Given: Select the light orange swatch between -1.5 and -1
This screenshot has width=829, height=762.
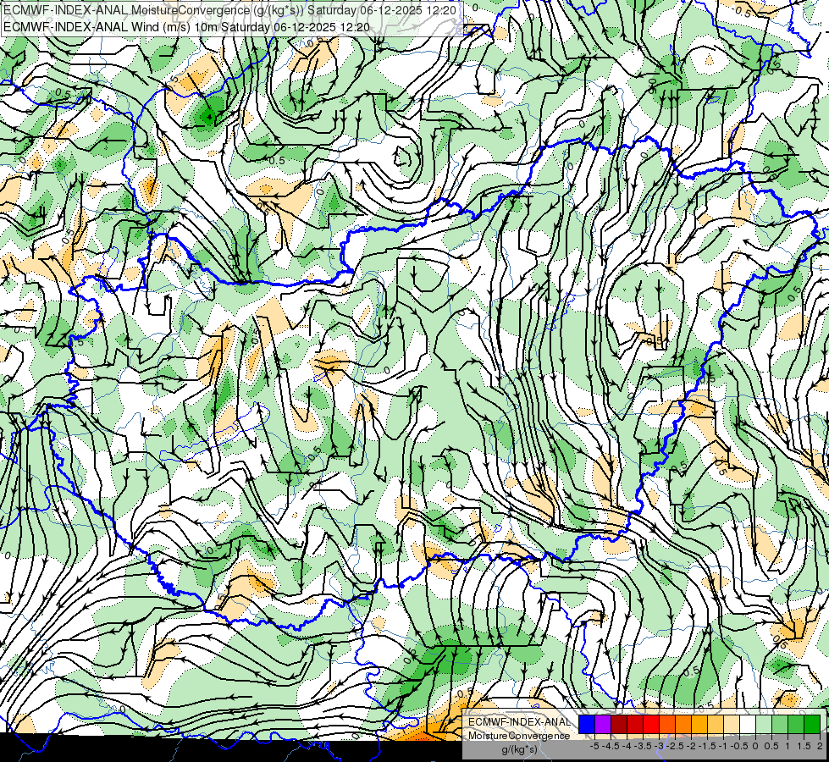Looking at the screenshot, I should click(716, 725).
